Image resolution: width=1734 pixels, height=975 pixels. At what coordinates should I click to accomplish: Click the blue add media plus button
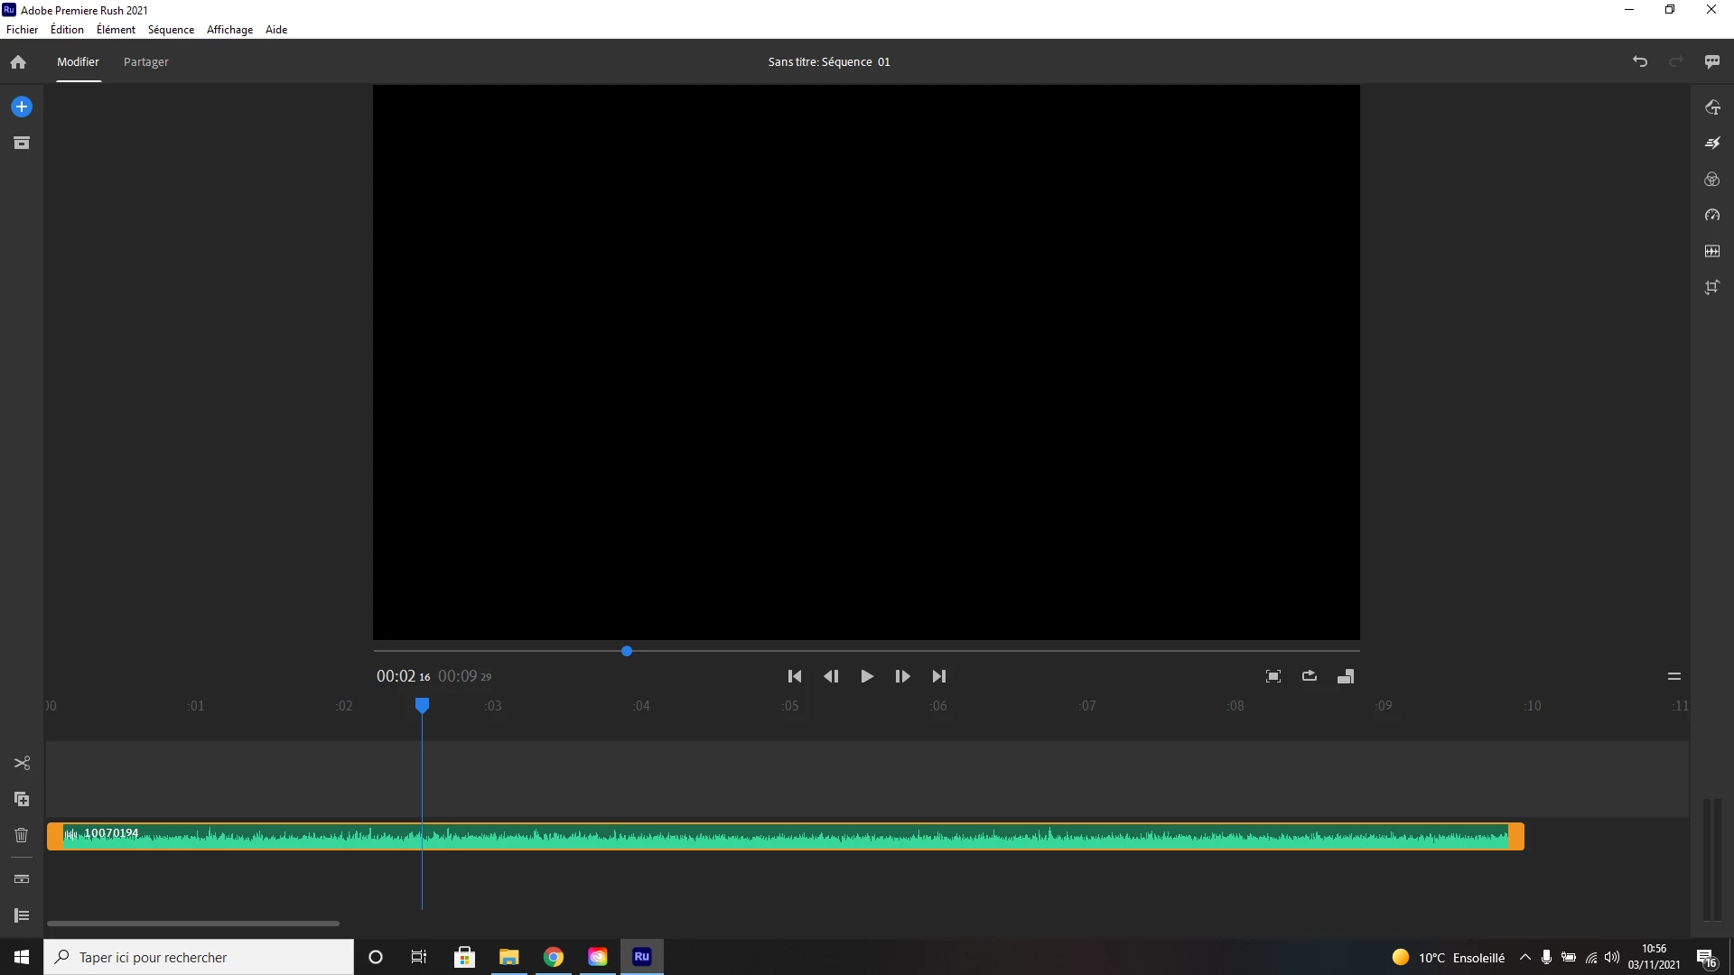[x=22, y=107]
